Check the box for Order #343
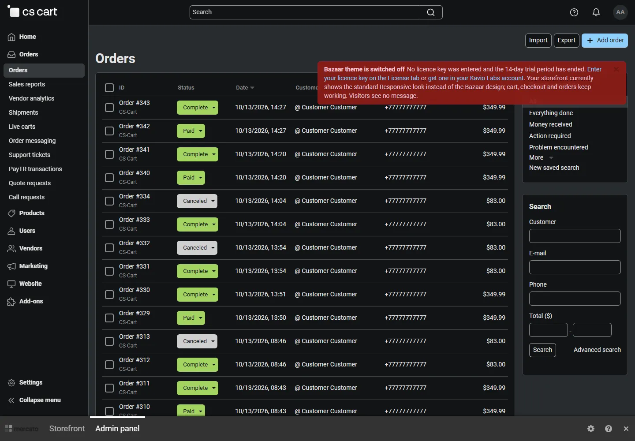Viewport: 635px width, 441px height. pyautogui.click(x=109, y=108)
